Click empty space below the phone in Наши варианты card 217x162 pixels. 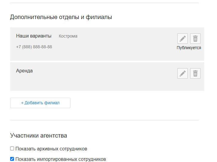click(x=90, y=55)
